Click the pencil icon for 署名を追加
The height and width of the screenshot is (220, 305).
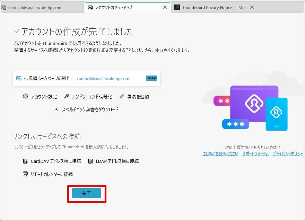(x=122, y=96)
